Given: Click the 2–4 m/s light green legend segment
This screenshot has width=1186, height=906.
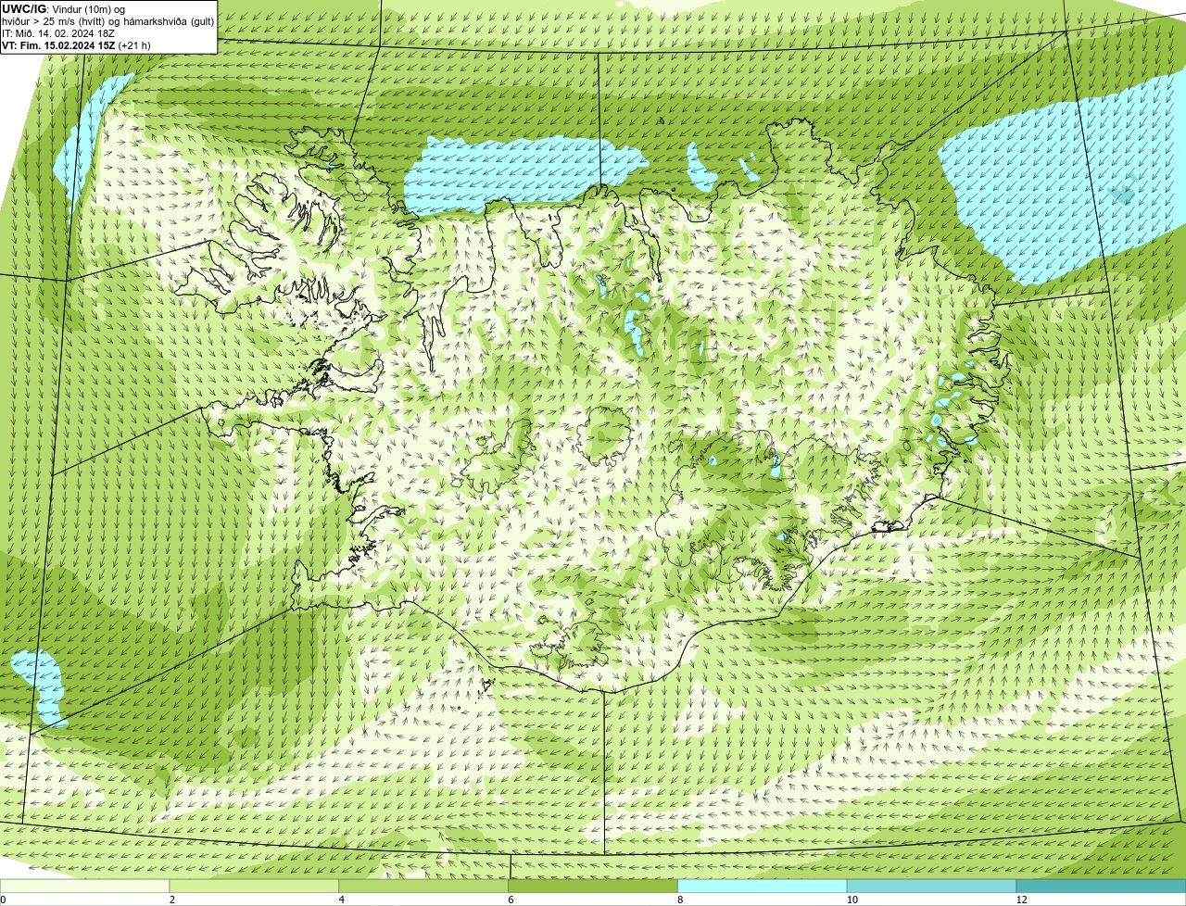Looking at the screenshot, I should click(255, 886).
